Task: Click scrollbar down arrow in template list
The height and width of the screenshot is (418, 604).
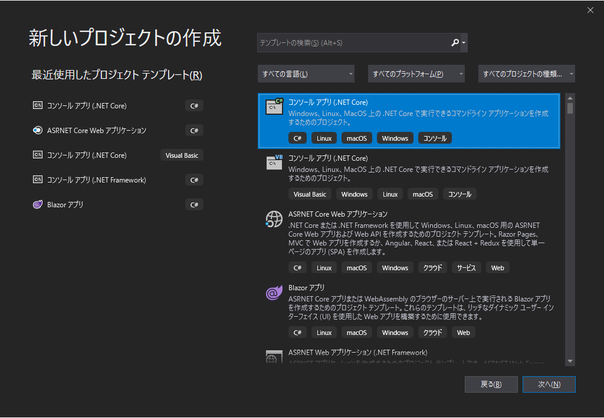Action: 570,361
